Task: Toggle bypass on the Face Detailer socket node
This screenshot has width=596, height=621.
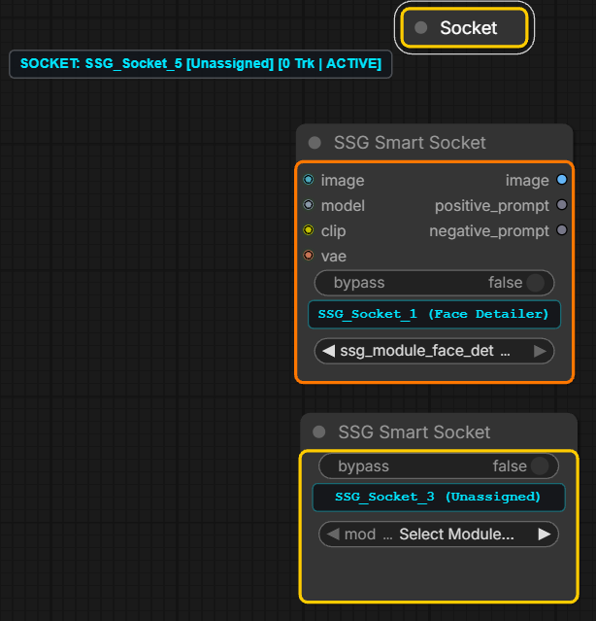Action: 434,283
